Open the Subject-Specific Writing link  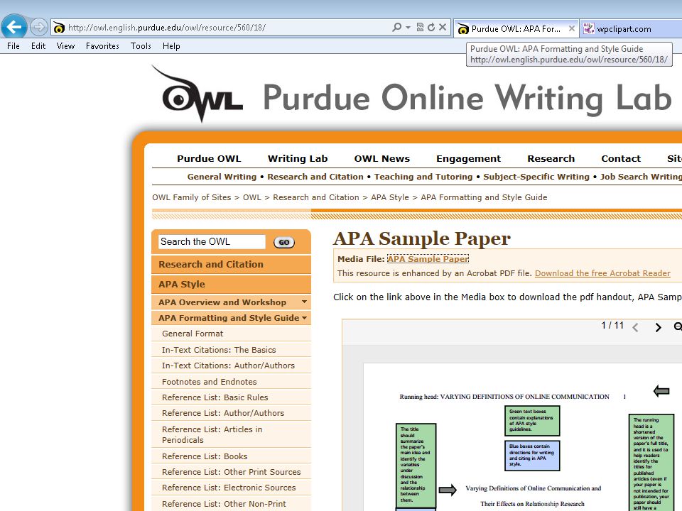coord(536,177)
